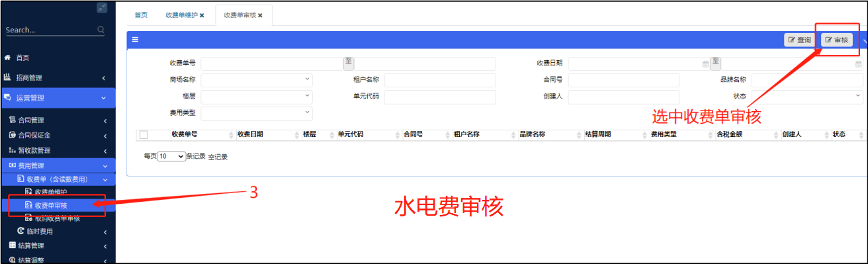
Task: Focus the first 收费单号 input field
Action: tap(272, 64)
